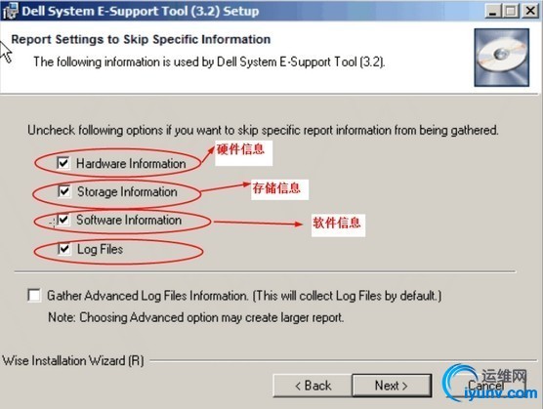Go to the Next setup page
Viewport: 543px width, 409px height.
392,386
